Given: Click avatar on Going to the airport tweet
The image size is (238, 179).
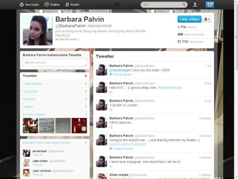Looking at the screenshot, I should 102,140.
